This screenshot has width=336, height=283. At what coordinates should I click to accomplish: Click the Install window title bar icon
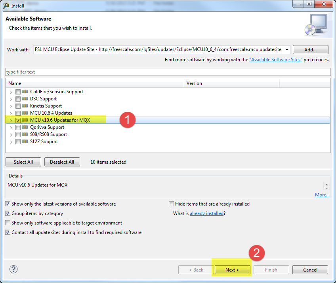pyautogui.click(x=6, y=6)
